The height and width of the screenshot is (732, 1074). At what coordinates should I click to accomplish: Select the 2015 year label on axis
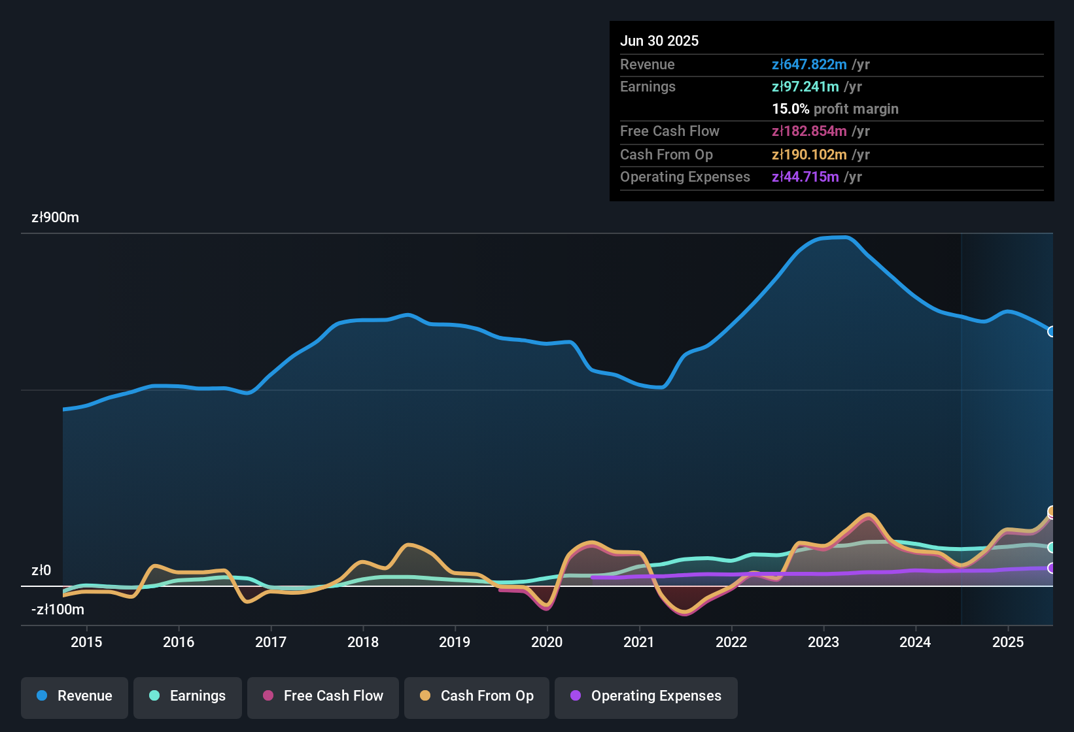click(86, 642)
